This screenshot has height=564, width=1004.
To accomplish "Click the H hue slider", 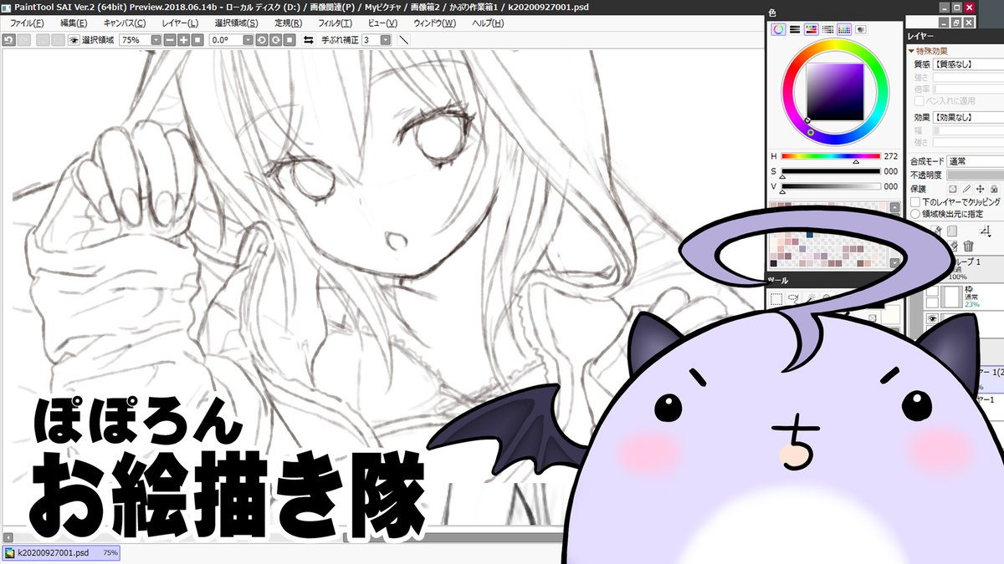I will coord(831,156).
